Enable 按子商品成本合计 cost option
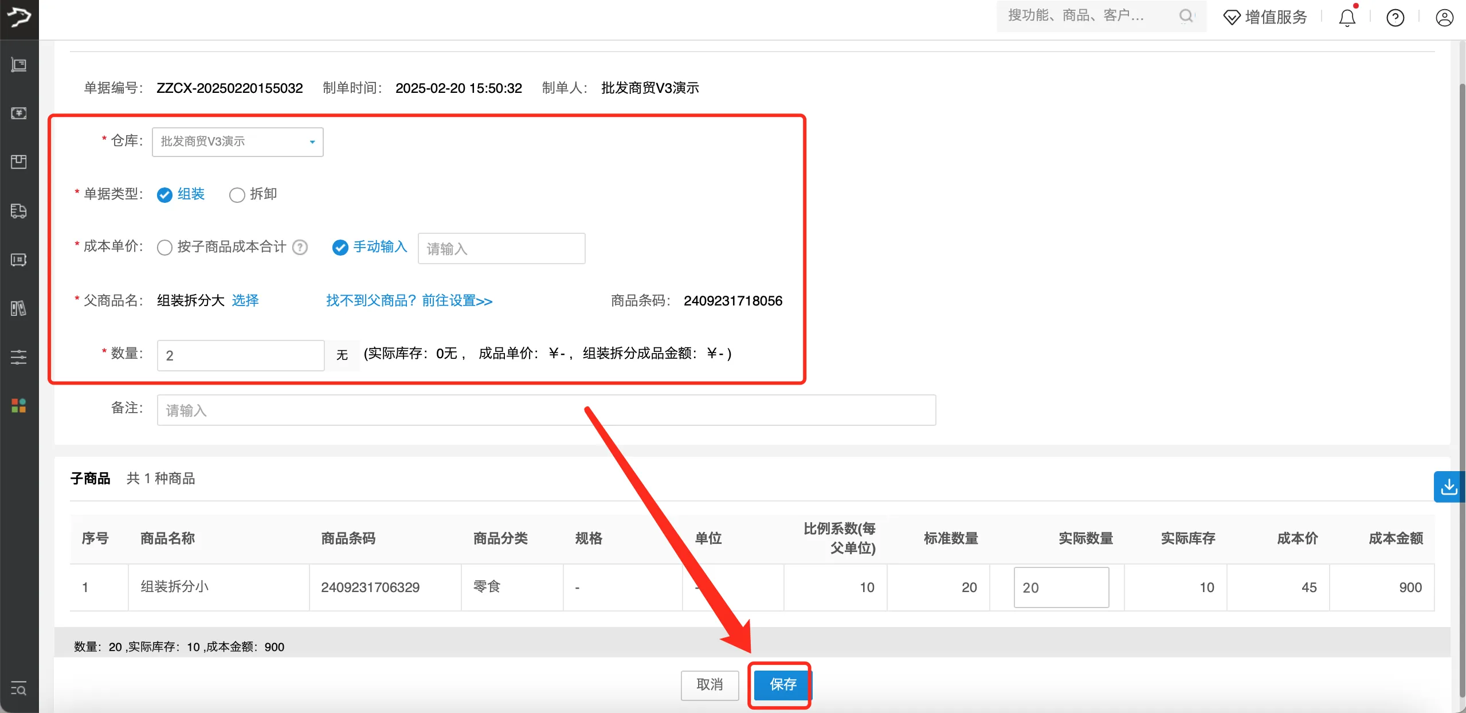The image size is (1466, 713). click(164, 247)
